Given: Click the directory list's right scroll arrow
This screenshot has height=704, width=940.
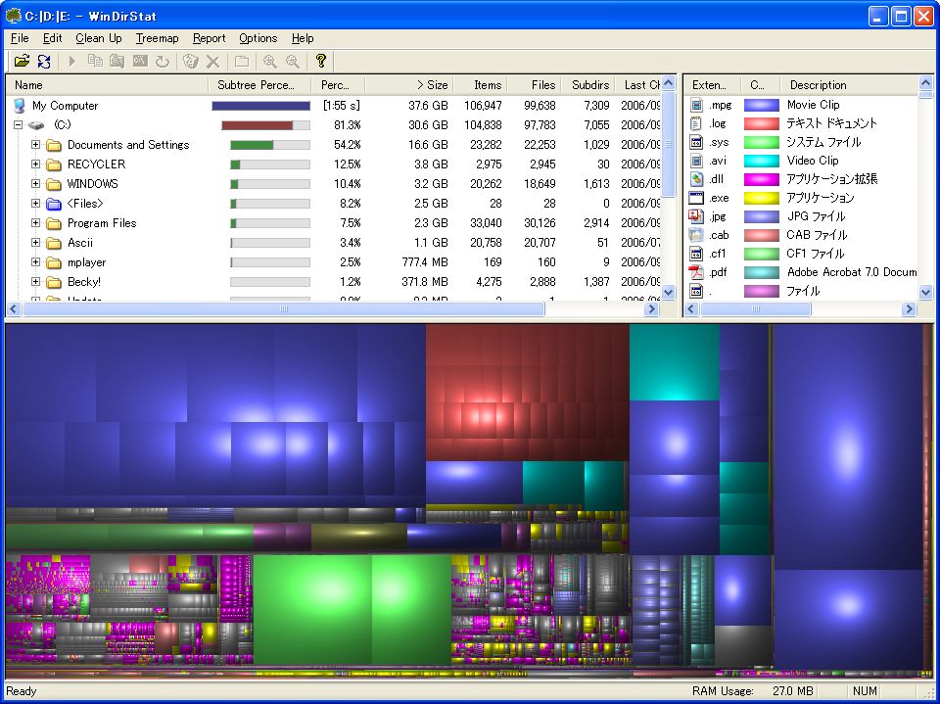Looking at the screenshot, I should [x=652, y=309].
